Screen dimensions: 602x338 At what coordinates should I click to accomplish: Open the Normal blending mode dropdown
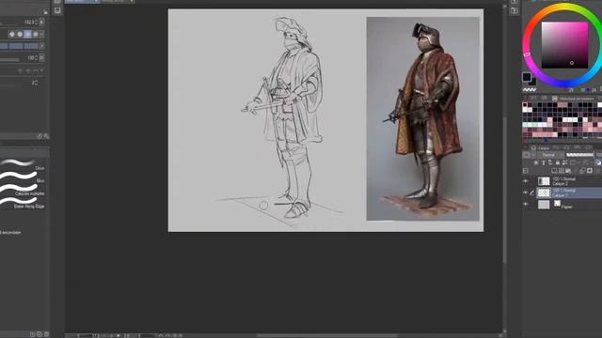tap(550, 155)
